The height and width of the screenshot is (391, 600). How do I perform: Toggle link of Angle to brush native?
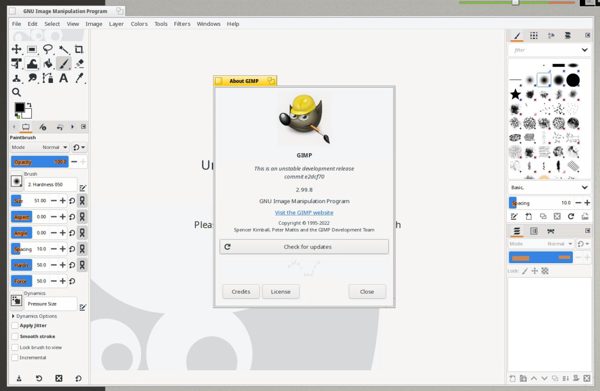coord(82,233)
